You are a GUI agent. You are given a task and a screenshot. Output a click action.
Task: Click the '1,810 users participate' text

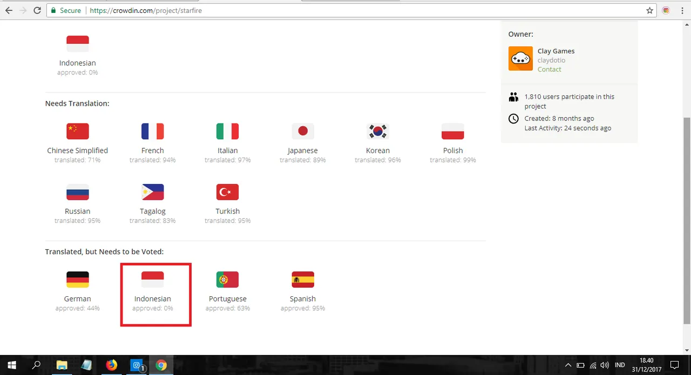tap(570, 101)
